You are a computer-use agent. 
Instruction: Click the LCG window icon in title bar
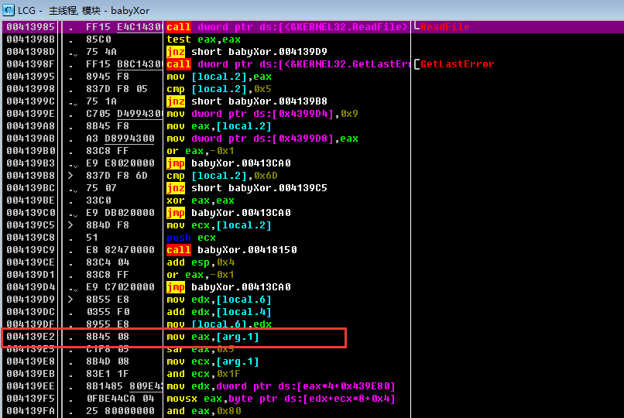(8, 10)
